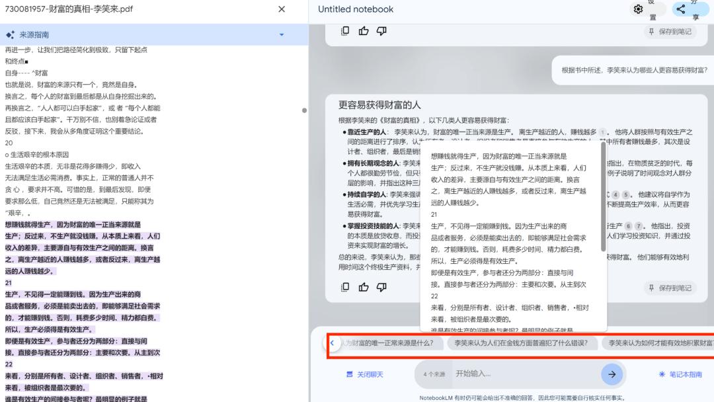Click the suggested question about 金钱方面的错误
The height and width of the screenshot is (402, 714).
[x=524, y=342]
